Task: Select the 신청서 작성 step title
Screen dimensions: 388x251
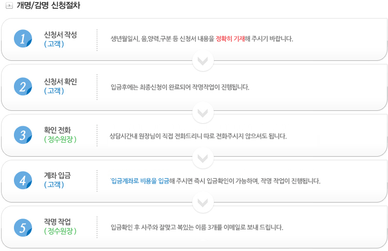Action: [60, 35]
